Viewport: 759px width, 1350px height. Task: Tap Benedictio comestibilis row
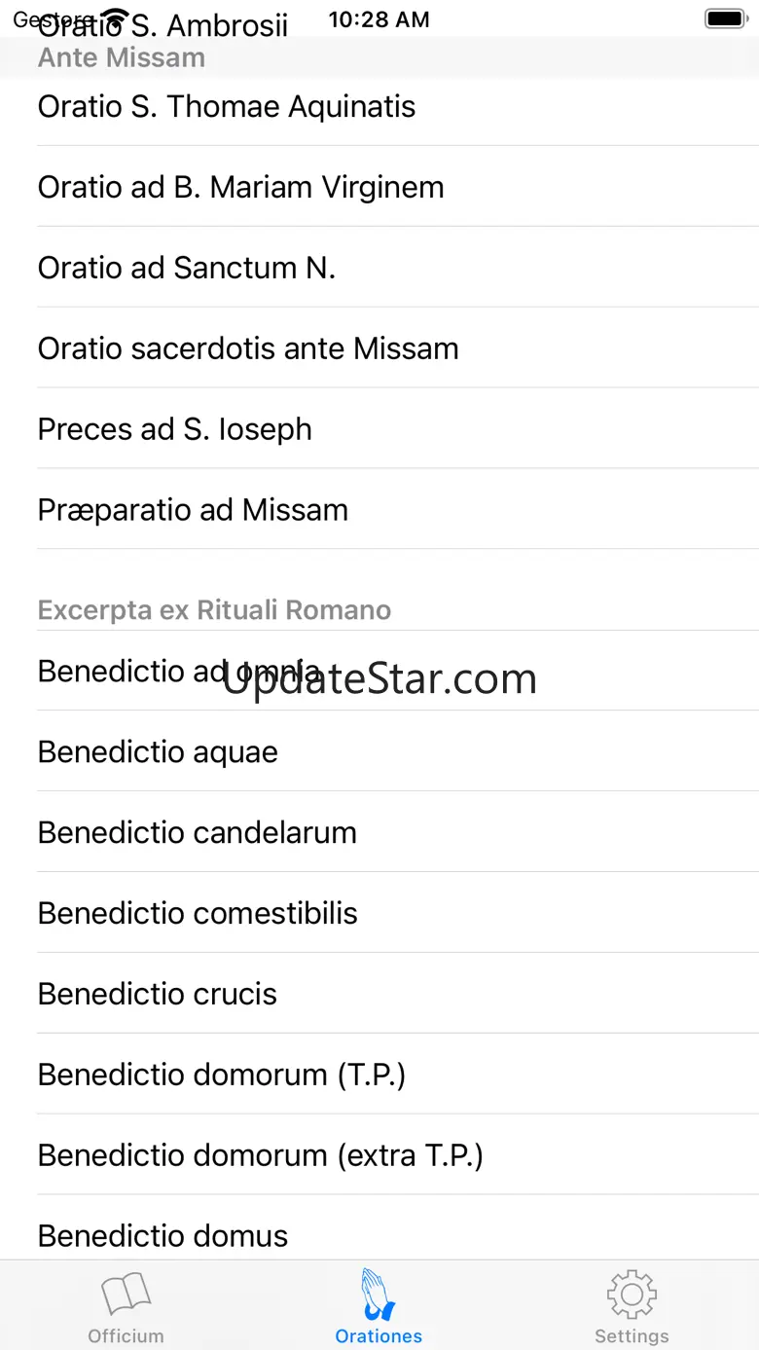click(x=198, y=914)
